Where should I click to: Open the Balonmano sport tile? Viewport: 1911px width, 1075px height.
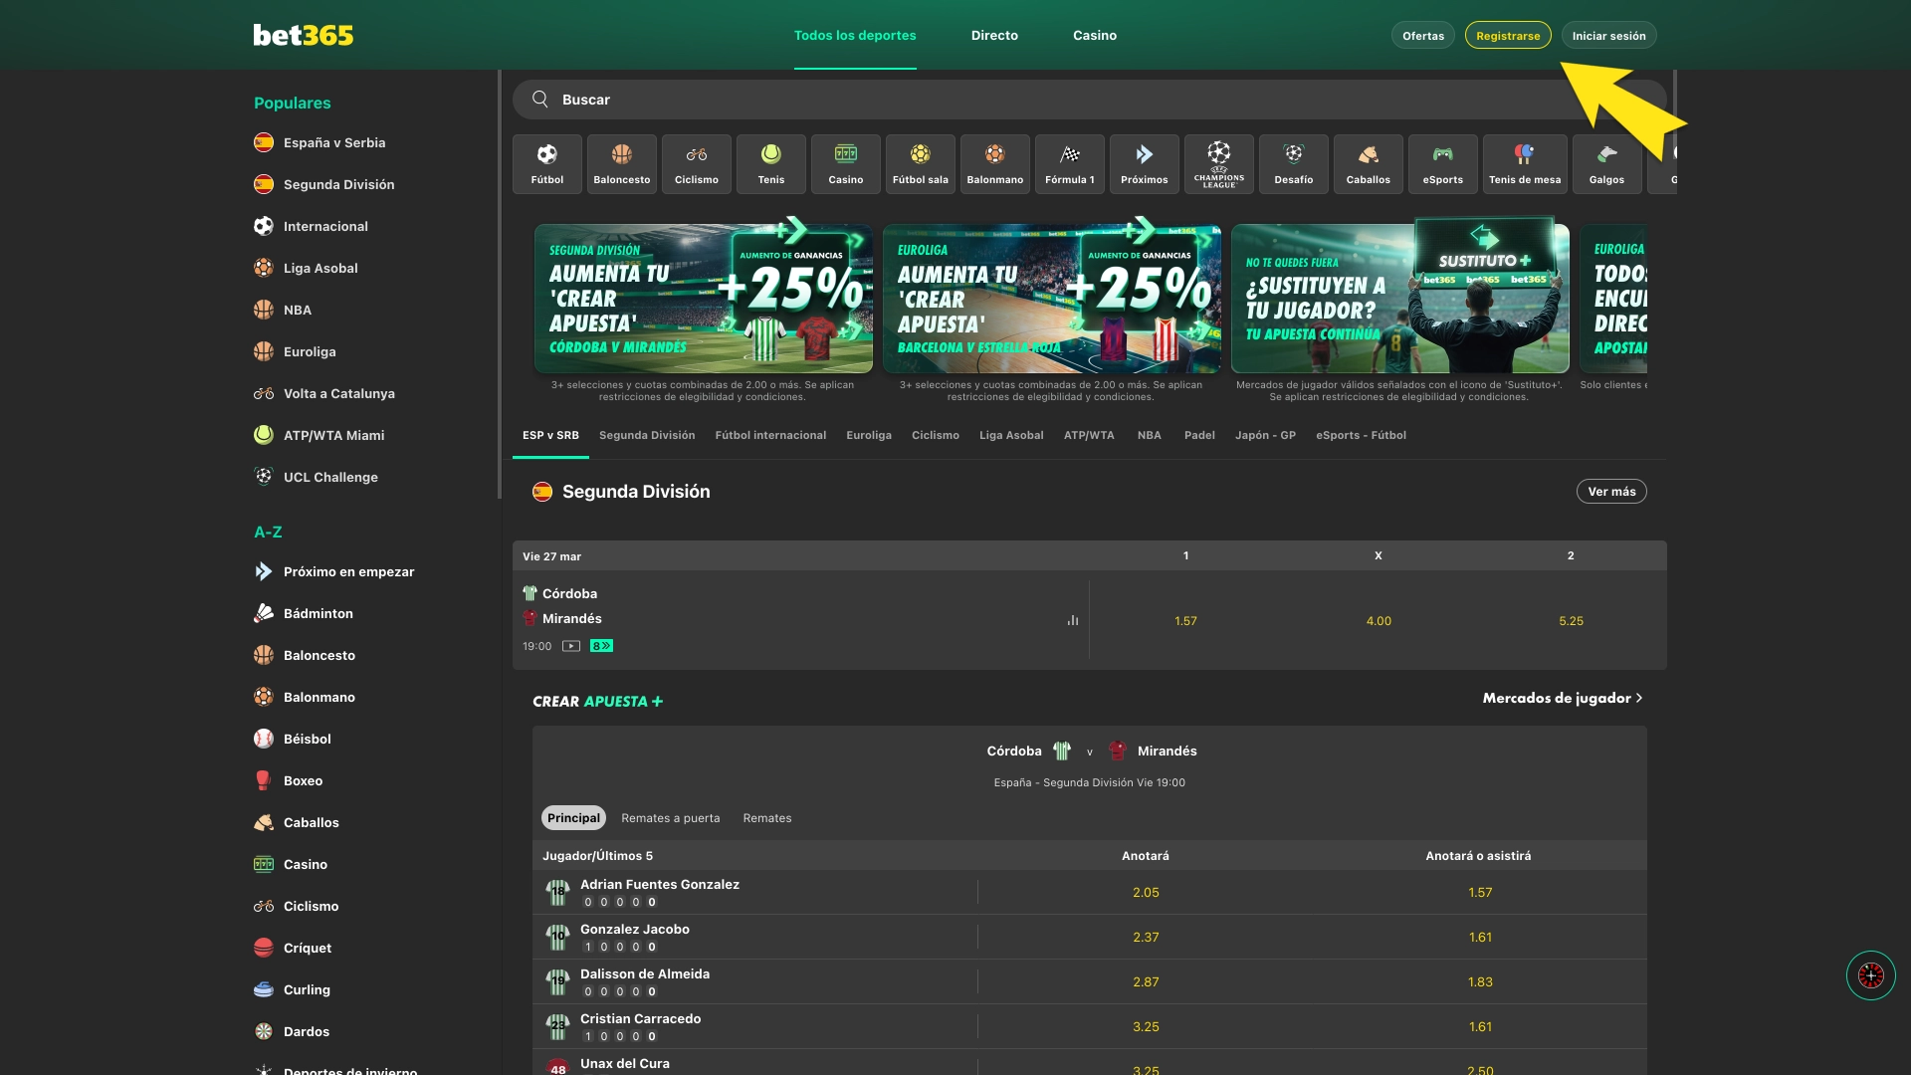pyautogui.click(x=994, y=164)
